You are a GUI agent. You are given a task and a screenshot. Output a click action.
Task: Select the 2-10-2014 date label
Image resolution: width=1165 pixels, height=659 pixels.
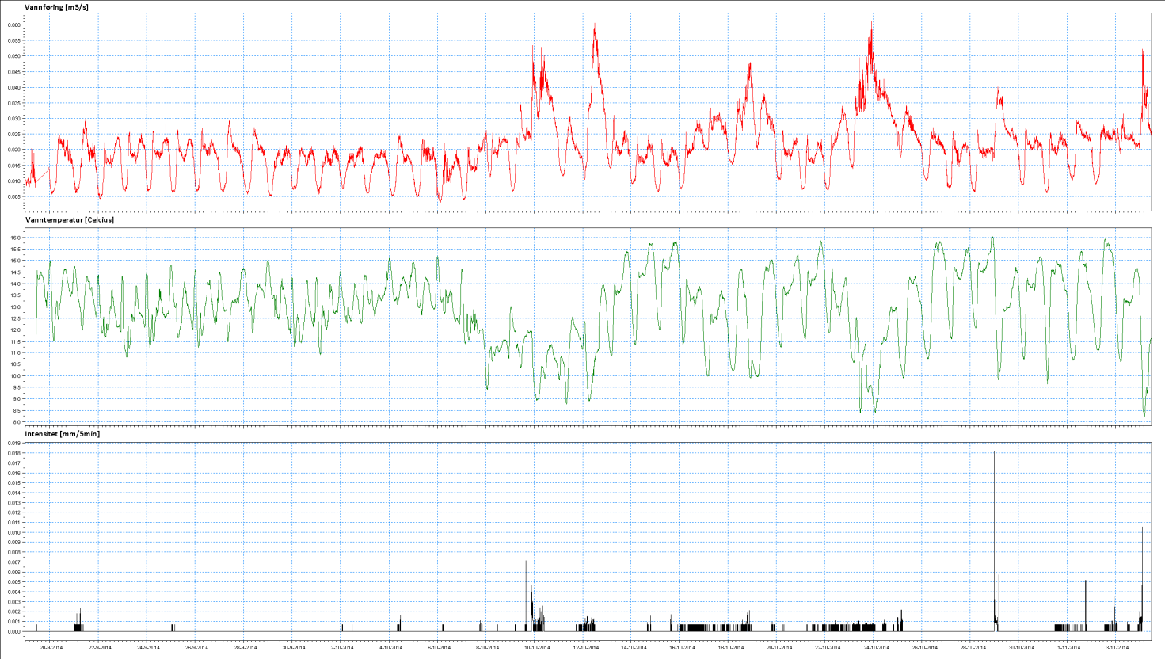[x=342, y=647]
